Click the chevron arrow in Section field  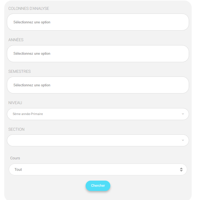point(183,140)
